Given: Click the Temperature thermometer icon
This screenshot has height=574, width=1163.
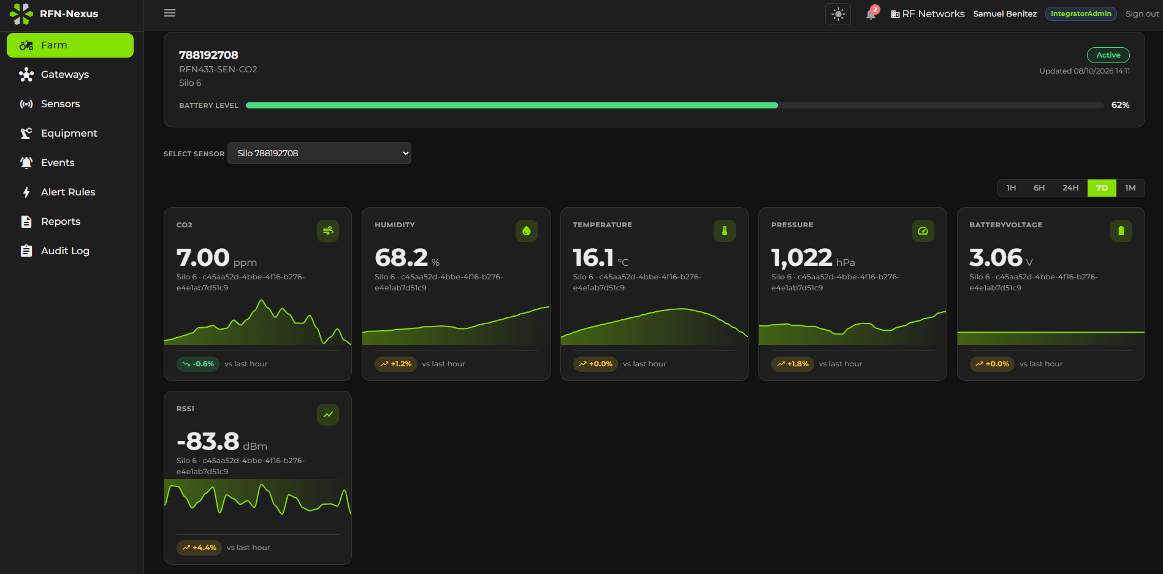Looking at the screenshot, I should click(725, 231).
